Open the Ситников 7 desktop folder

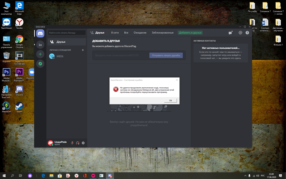265,7
